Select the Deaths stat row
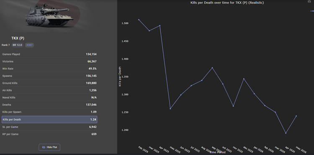Image resolution: width=314 pixels, height=155 pixels. click(x=49, y=105)
